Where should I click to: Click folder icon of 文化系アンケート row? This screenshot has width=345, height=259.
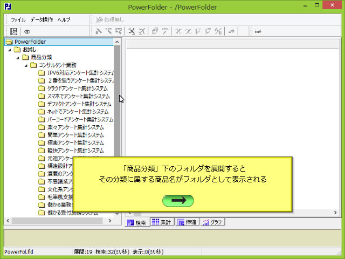(42, 189)
